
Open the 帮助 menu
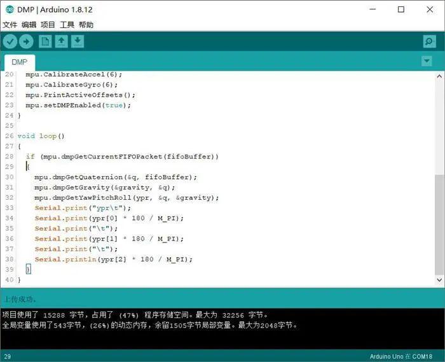coord(86,25)
